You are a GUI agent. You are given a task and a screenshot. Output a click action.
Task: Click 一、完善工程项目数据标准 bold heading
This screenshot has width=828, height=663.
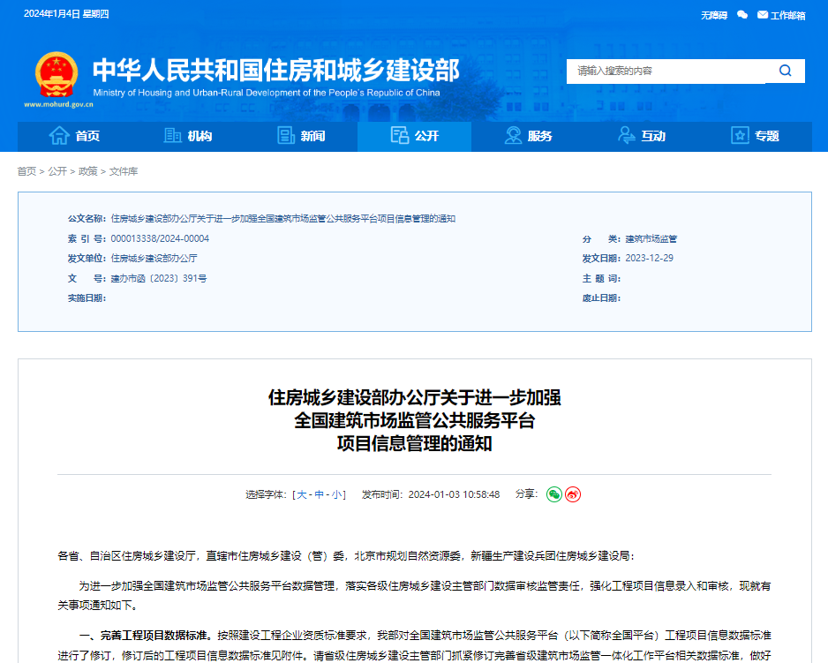(x=147, y=635)
